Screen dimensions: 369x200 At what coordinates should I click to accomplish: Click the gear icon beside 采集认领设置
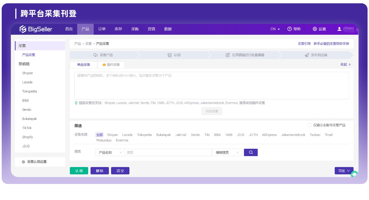coord(24,162)
